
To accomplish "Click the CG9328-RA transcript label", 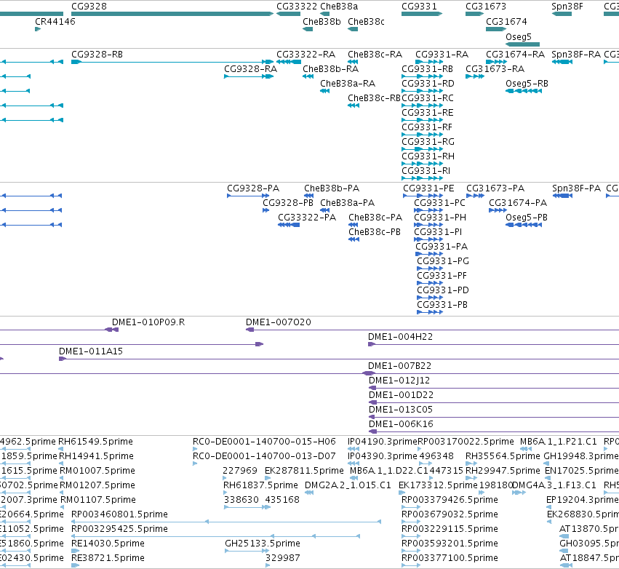I will (x=251, y=69).
